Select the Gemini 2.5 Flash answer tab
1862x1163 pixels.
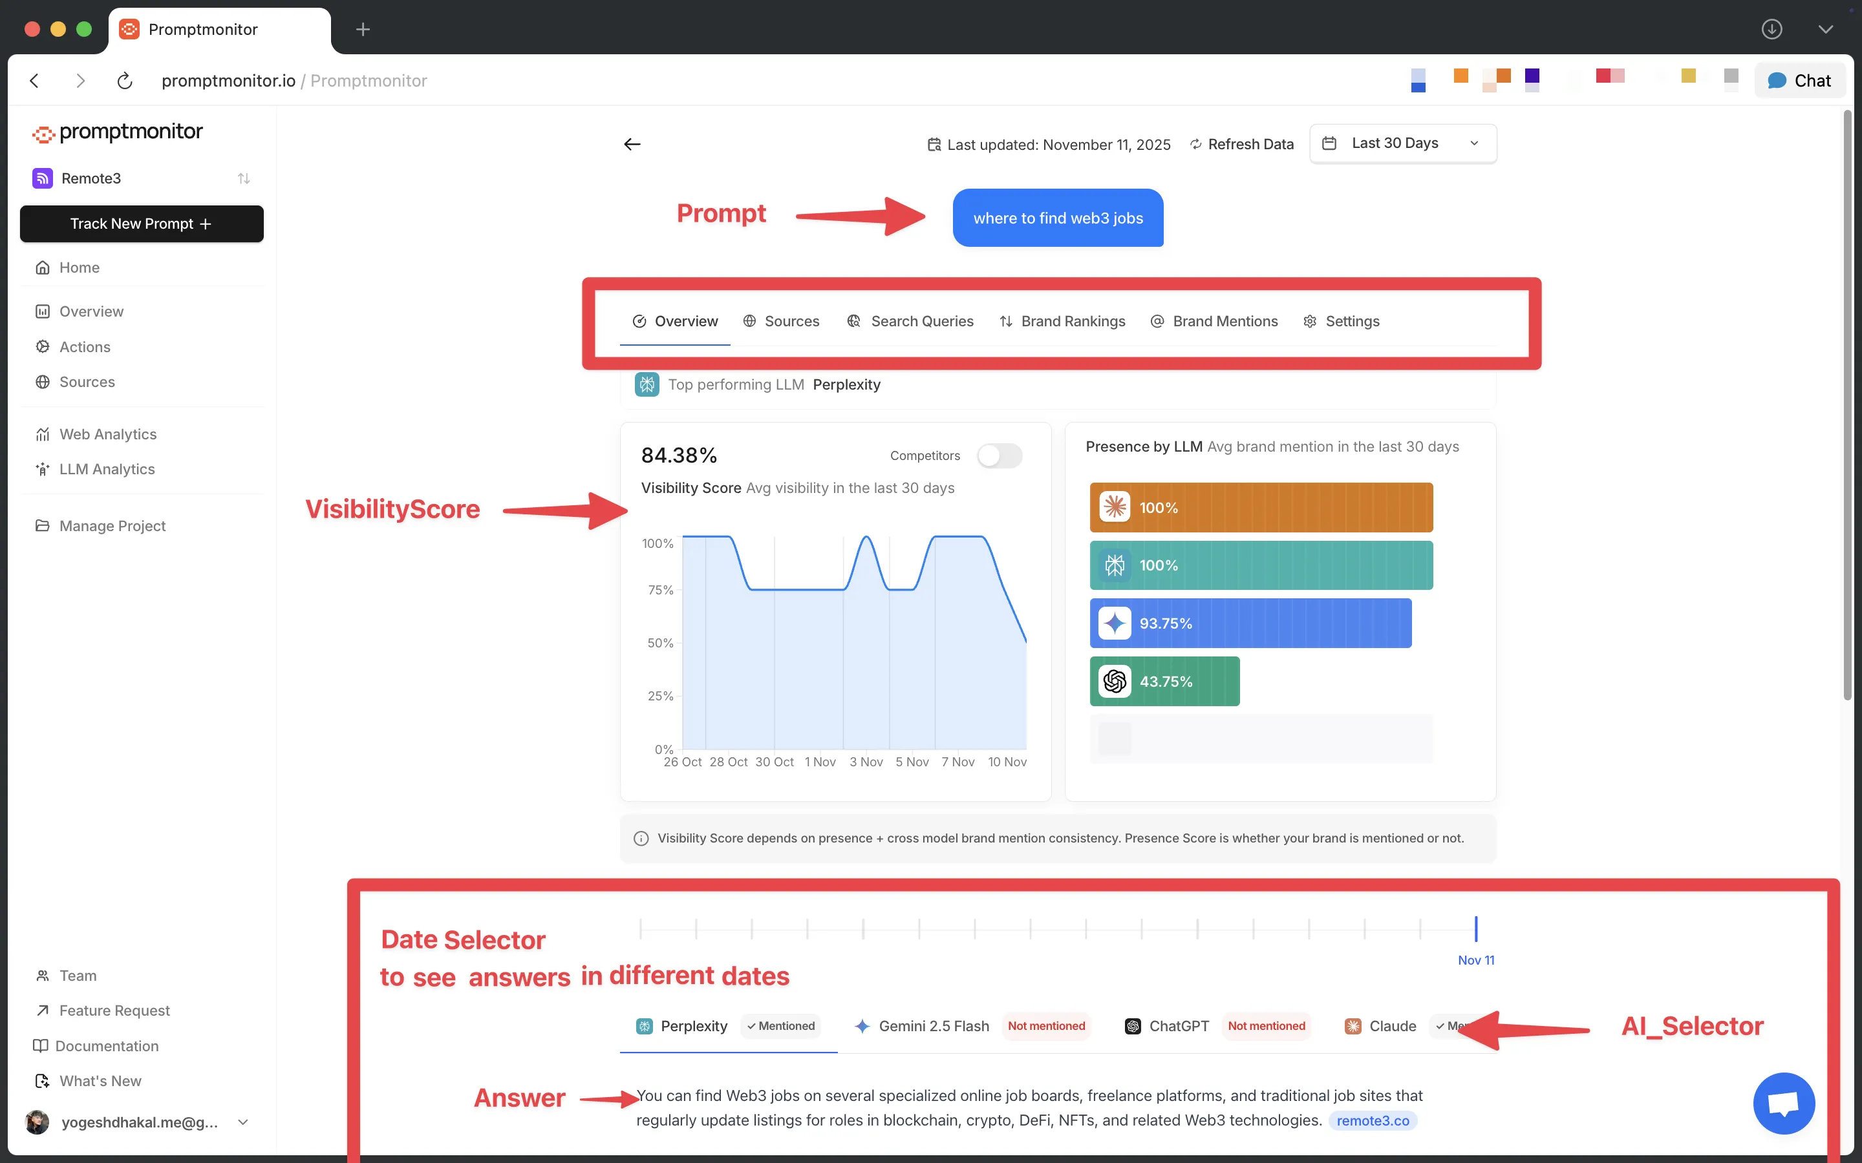tap(934, 1026)
